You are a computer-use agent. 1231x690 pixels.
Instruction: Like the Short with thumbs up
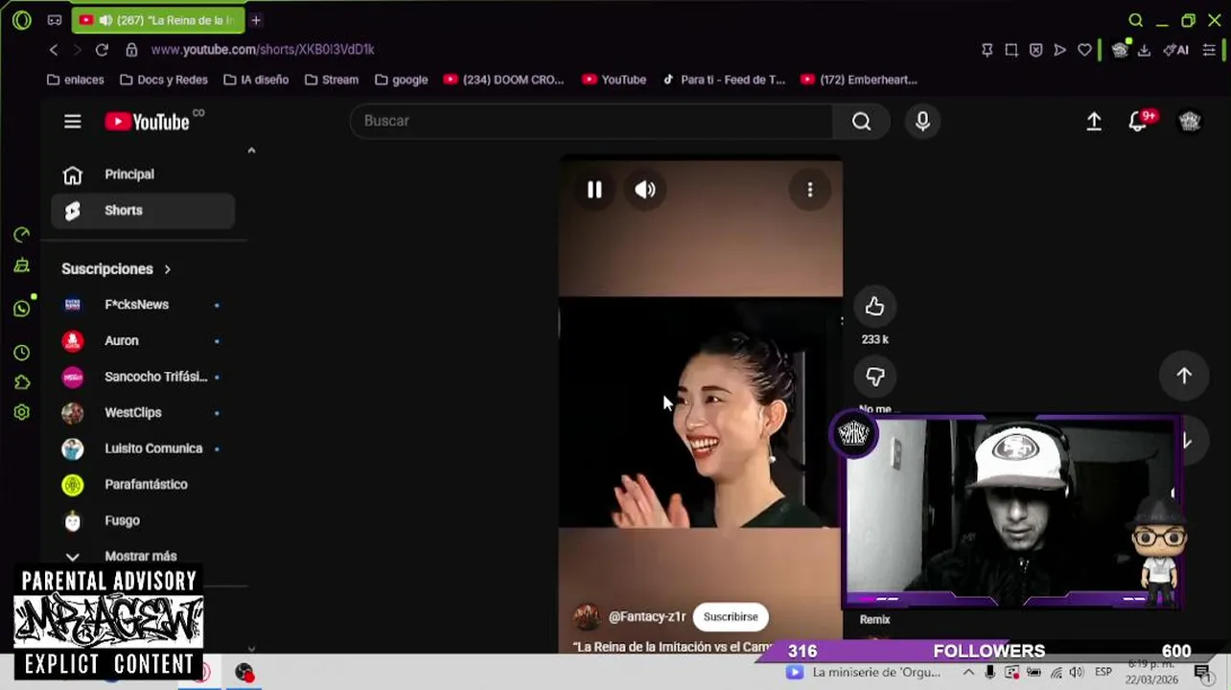click(874, 307)
